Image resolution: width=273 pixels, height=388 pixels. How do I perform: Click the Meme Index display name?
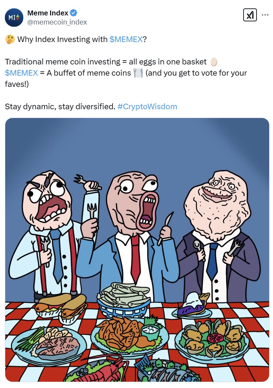pos(48,13)
